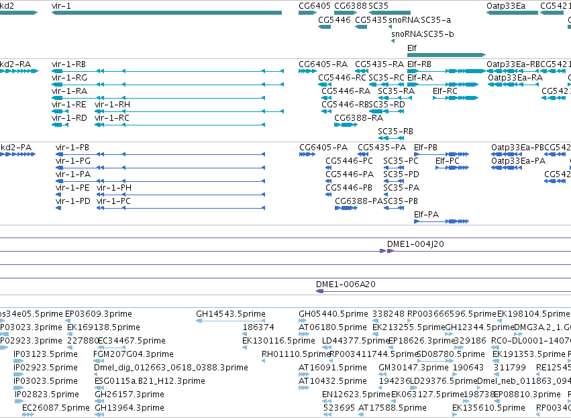Click BAC label DME1-004J20

(x=415, y=244)
